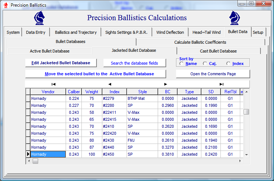Jump to last database record
274x181 pixels.
222,84
